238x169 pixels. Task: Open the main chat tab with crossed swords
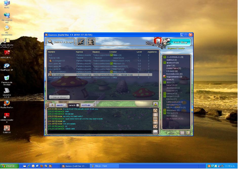[x=51, y=105]
